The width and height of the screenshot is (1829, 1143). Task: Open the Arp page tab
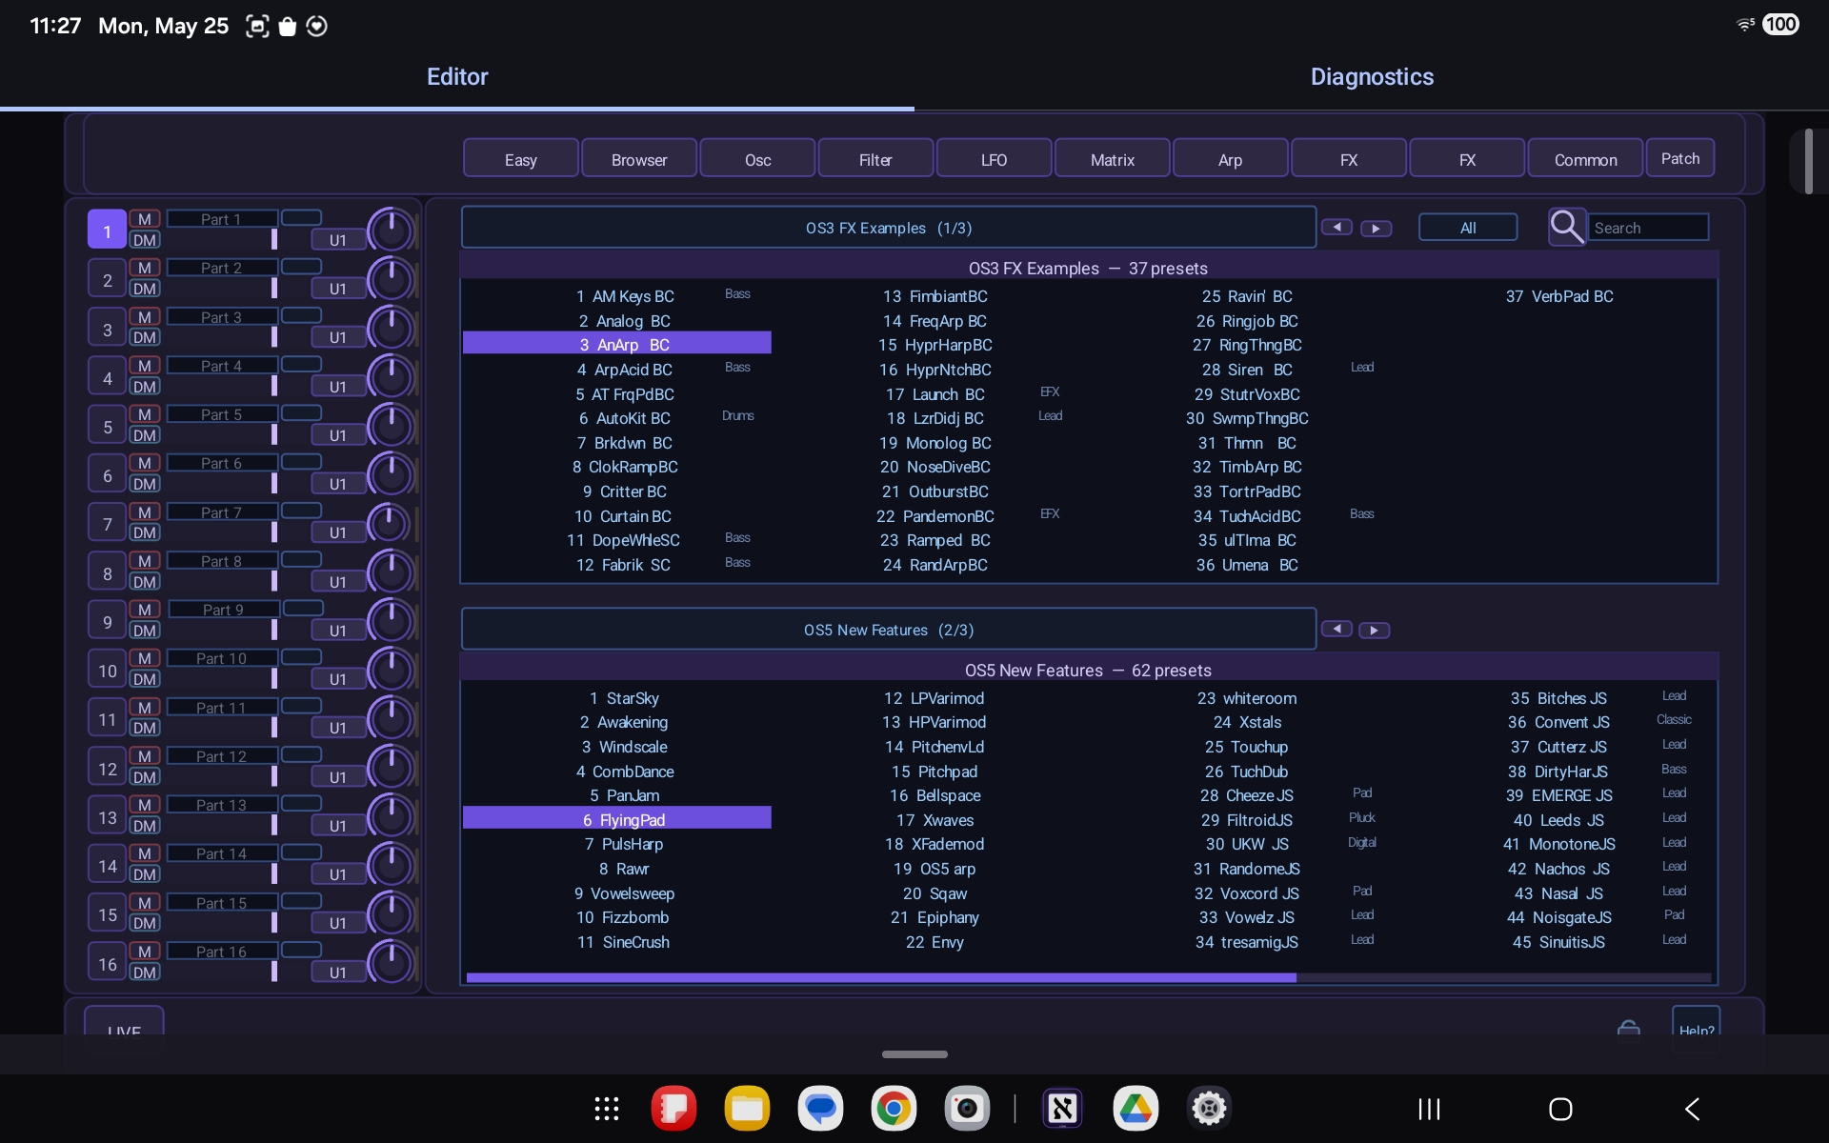(1231, 159)
